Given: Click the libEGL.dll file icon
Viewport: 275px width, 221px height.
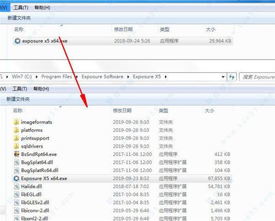Looking at the screenshot, I should point(16,194).
